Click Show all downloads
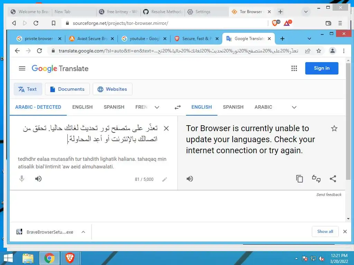 pyautogui.click(x=325, y=232)
